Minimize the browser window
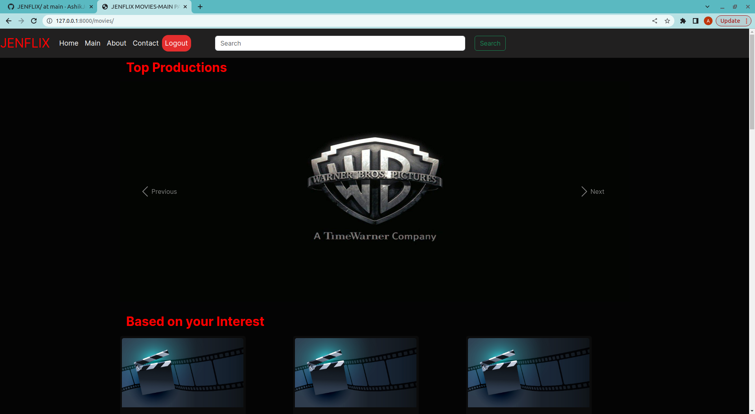 point(722,7)
